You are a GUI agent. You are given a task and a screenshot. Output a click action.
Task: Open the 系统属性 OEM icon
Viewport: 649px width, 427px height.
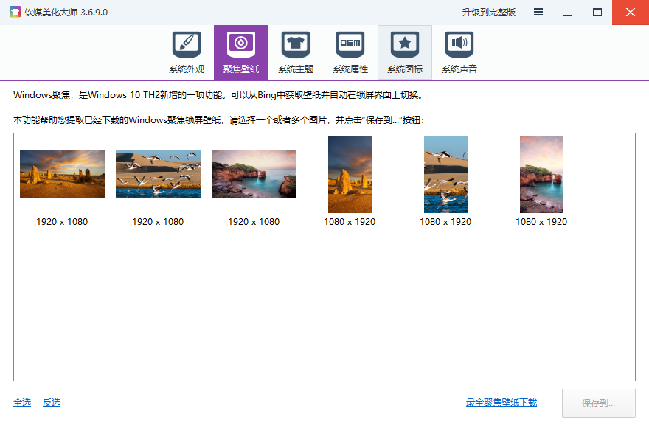point(350,46)
